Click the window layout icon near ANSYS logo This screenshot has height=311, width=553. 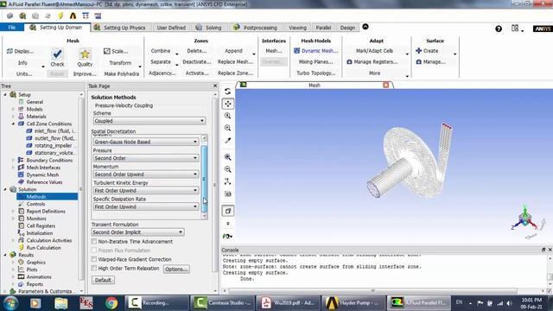515,29
